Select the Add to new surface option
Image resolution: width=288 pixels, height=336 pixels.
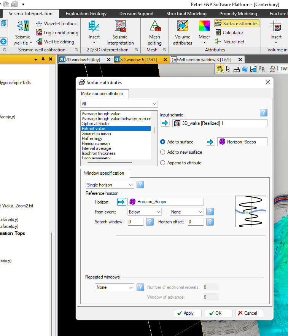163,152
